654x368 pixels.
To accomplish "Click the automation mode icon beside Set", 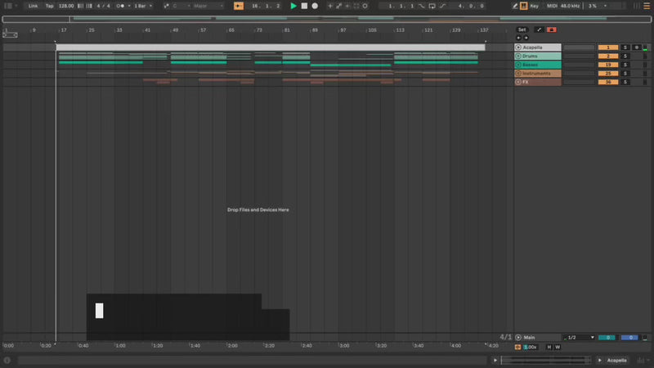I will (x=539, y=29).
